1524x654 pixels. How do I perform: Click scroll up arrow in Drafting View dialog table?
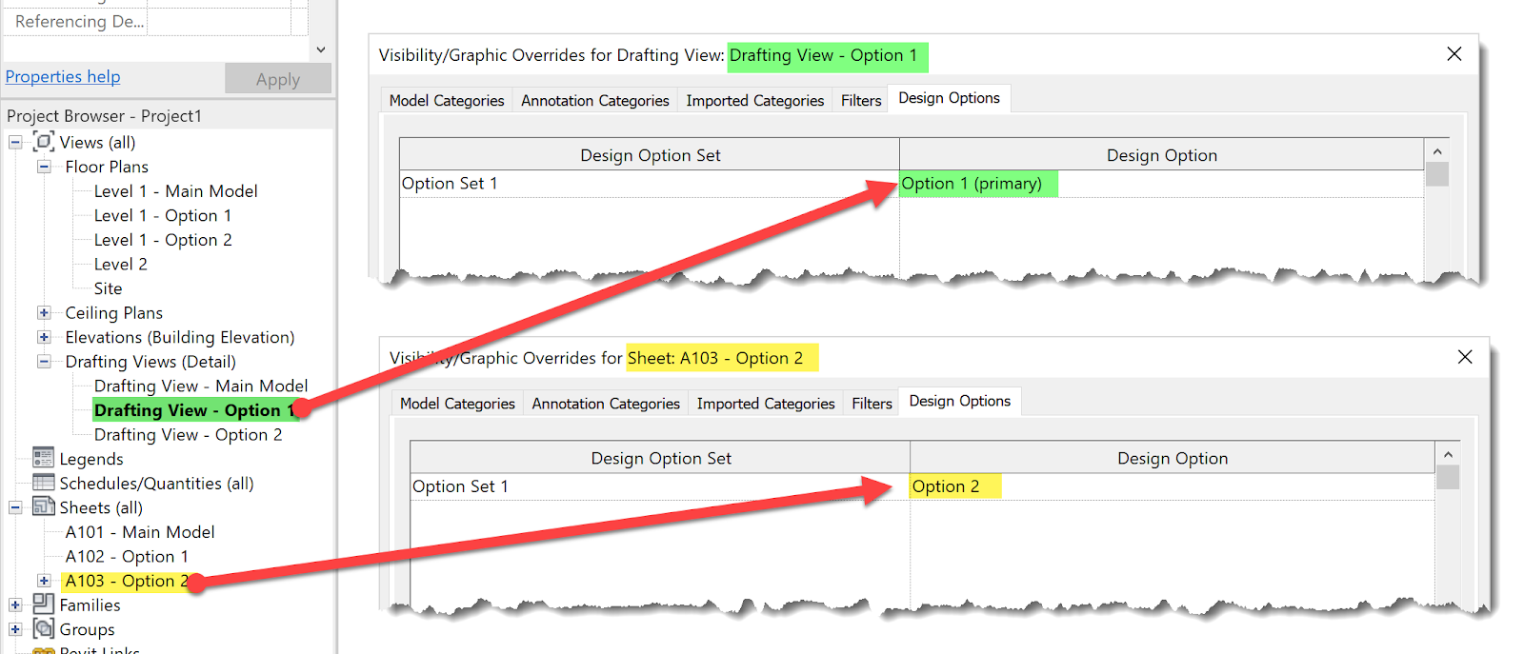[1437, 151]
